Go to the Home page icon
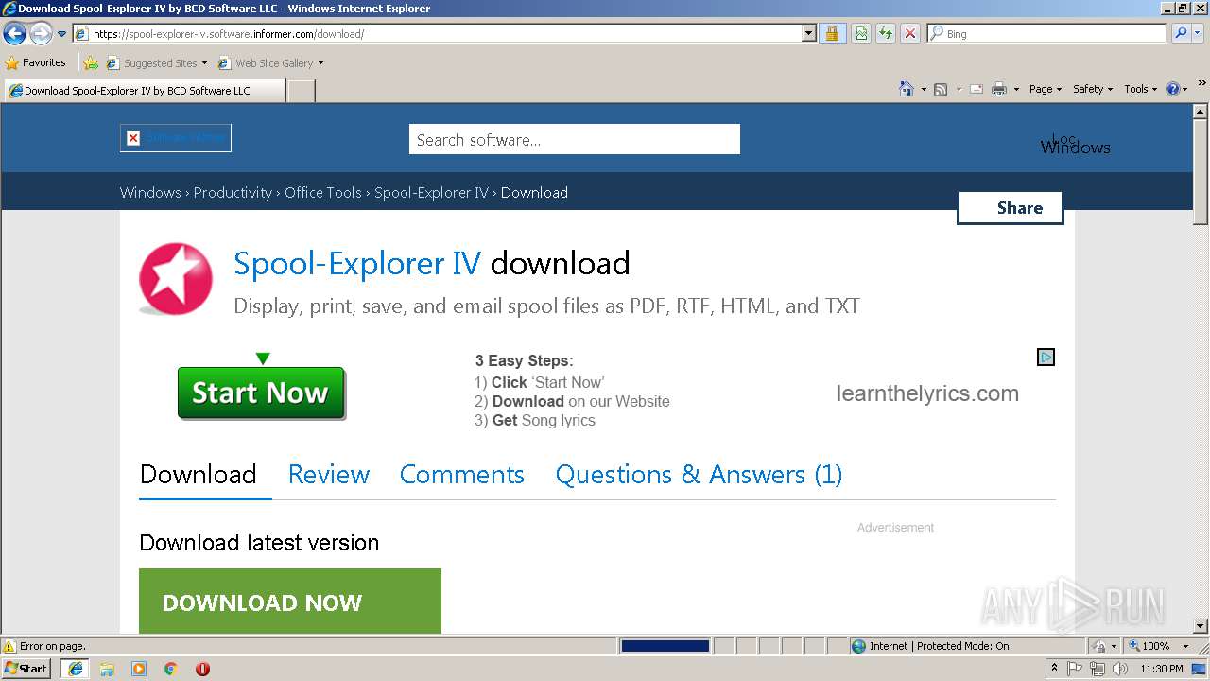Image resolution: width=1210 pixels, height=681 pixels. (x=907, y=89)
